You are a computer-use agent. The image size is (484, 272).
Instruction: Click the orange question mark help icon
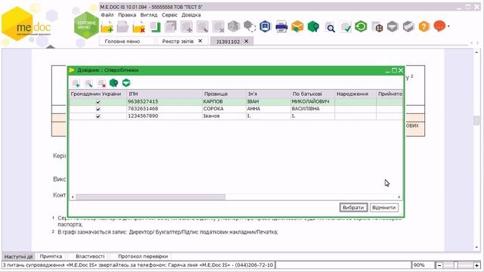click(x=424, y=27)
